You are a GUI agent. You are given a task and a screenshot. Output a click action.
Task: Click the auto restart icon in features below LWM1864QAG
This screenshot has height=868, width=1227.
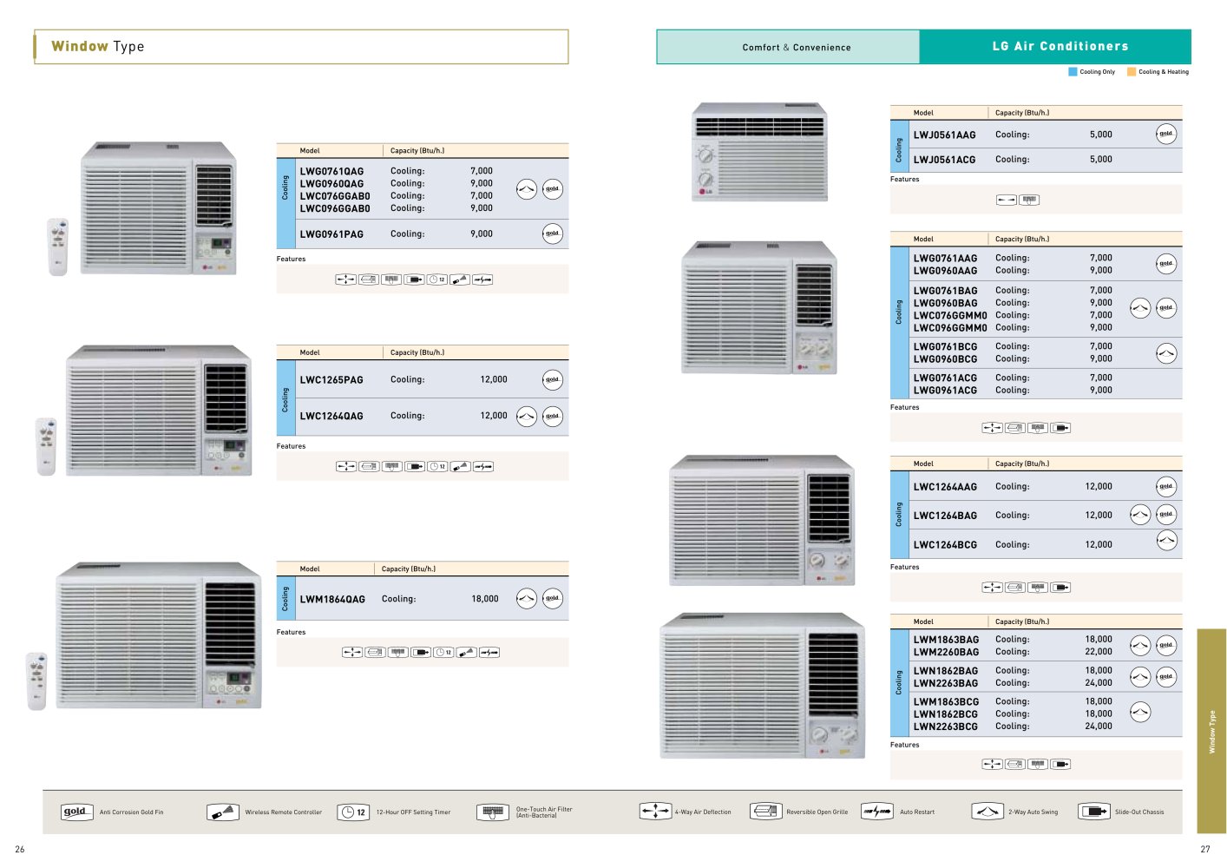click(x=489, y=653)
